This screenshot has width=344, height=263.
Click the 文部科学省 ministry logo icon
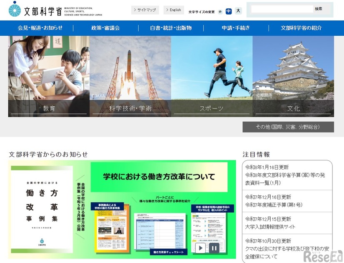tap(15, 9)
